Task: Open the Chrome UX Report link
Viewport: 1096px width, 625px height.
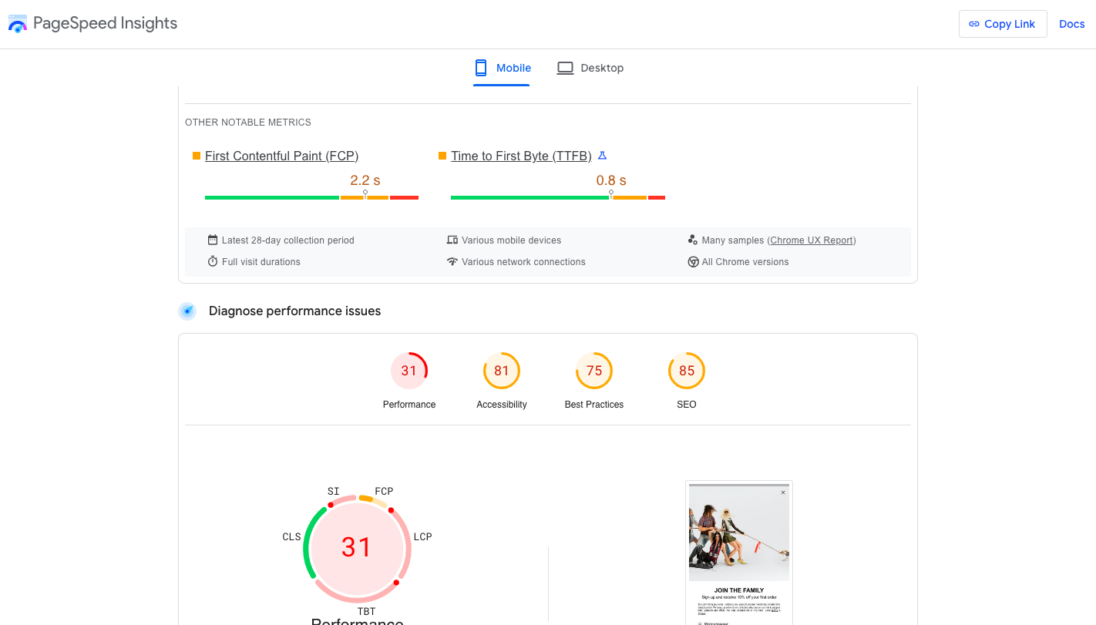Action: pyautogui.click(x=812, y=240)
